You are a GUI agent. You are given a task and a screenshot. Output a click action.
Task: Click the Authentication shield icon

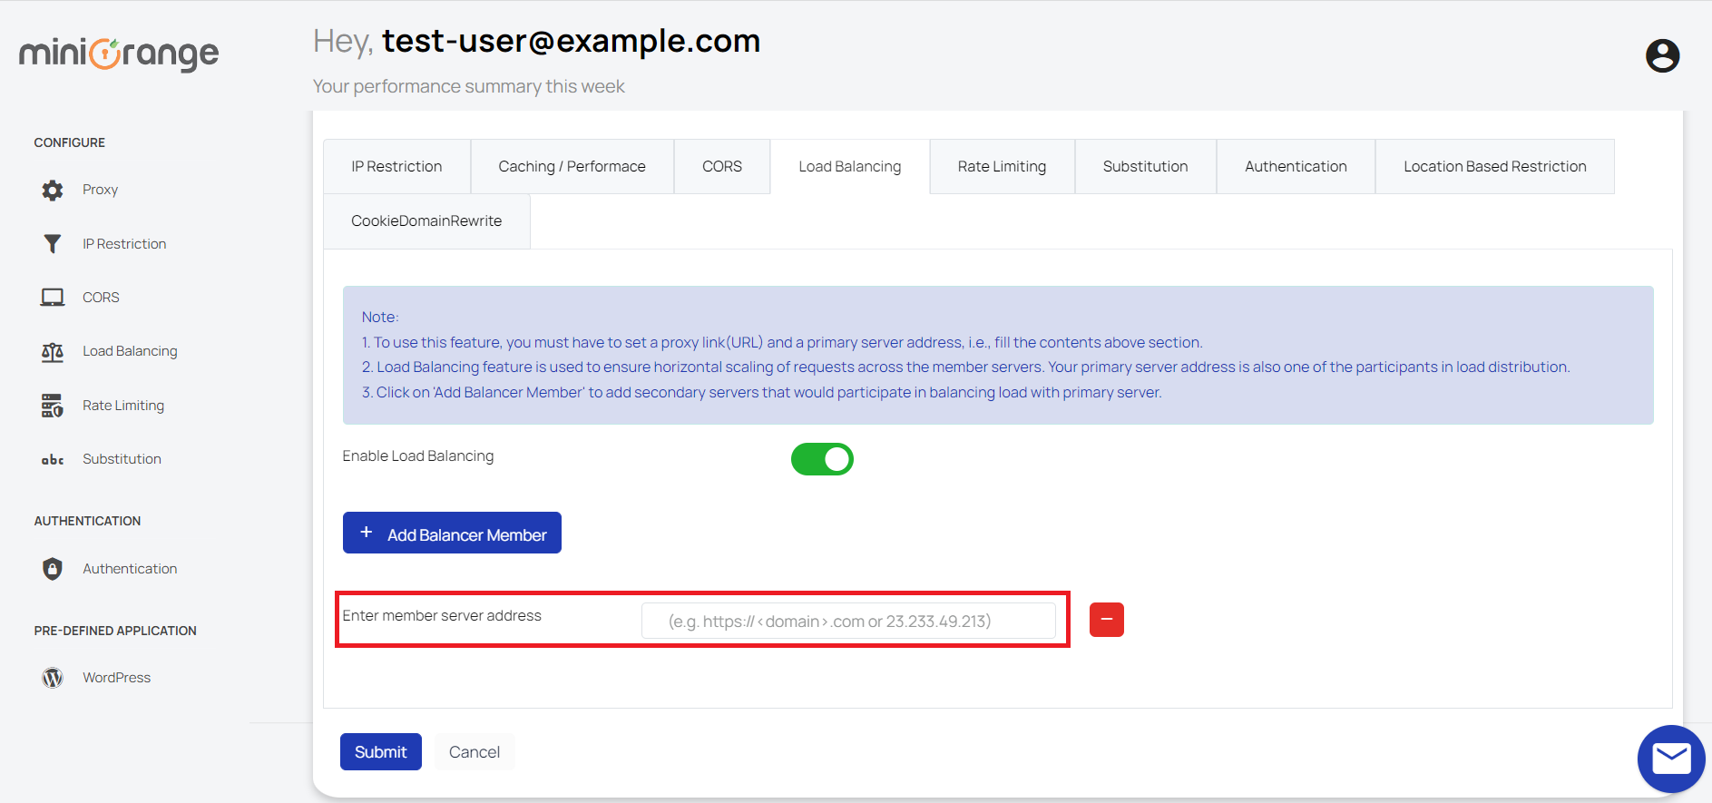(53, 569)
